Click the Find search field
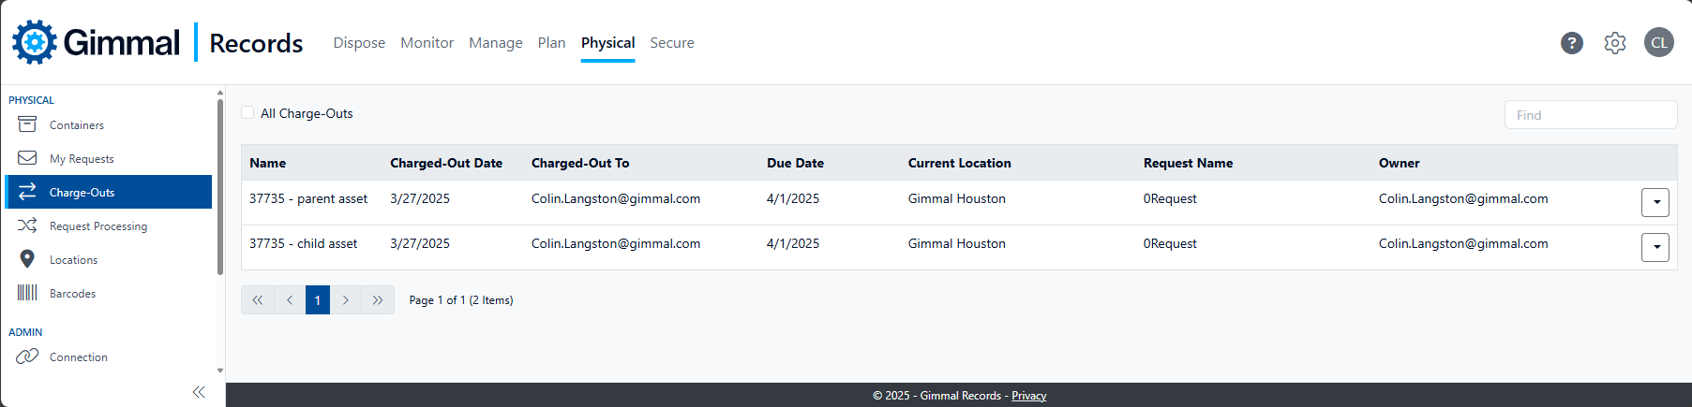 point(1591,115)
